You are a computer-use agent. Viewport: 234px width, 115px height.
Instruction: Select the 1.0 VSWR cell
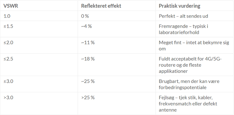coord(7,16)
